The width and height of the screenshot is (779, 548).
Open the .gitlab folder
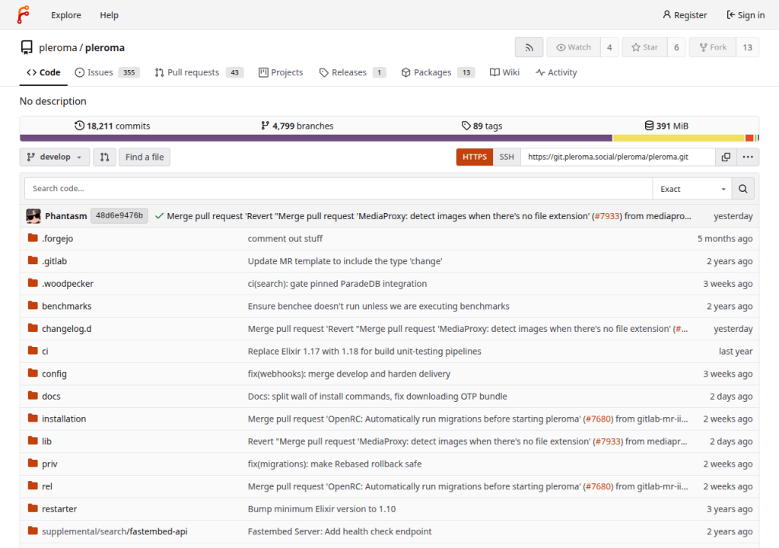tap(54, 261)
